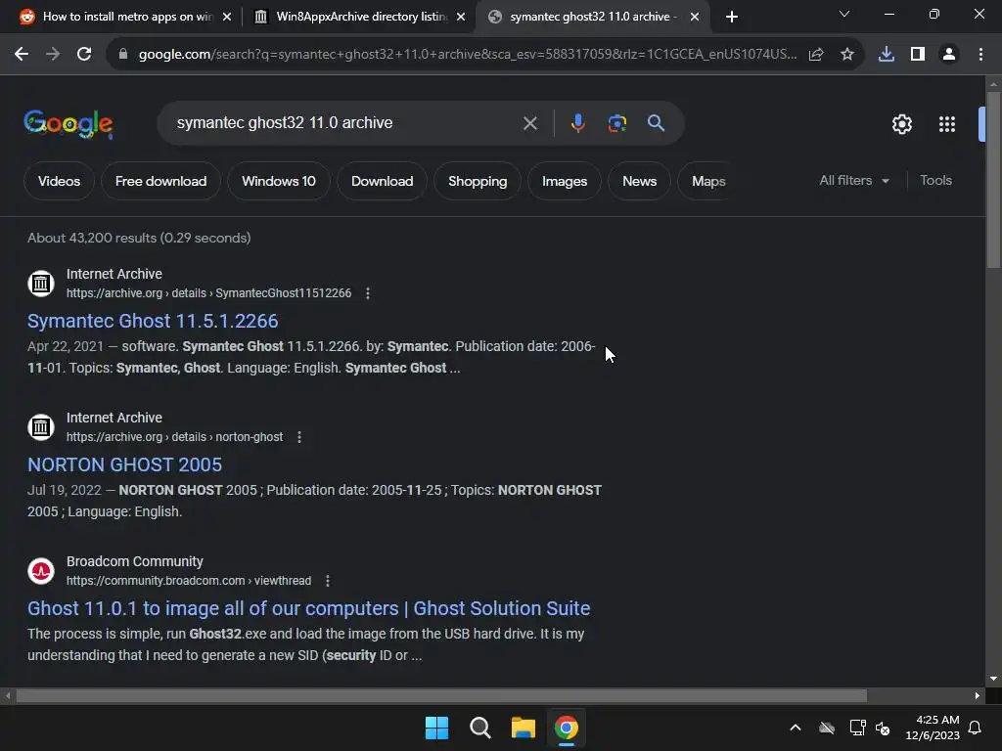Open taskbar clock showing 4:25 AM
Image resolution: width=1002 pixels, height=751 pixels.
tap(933, 728)
